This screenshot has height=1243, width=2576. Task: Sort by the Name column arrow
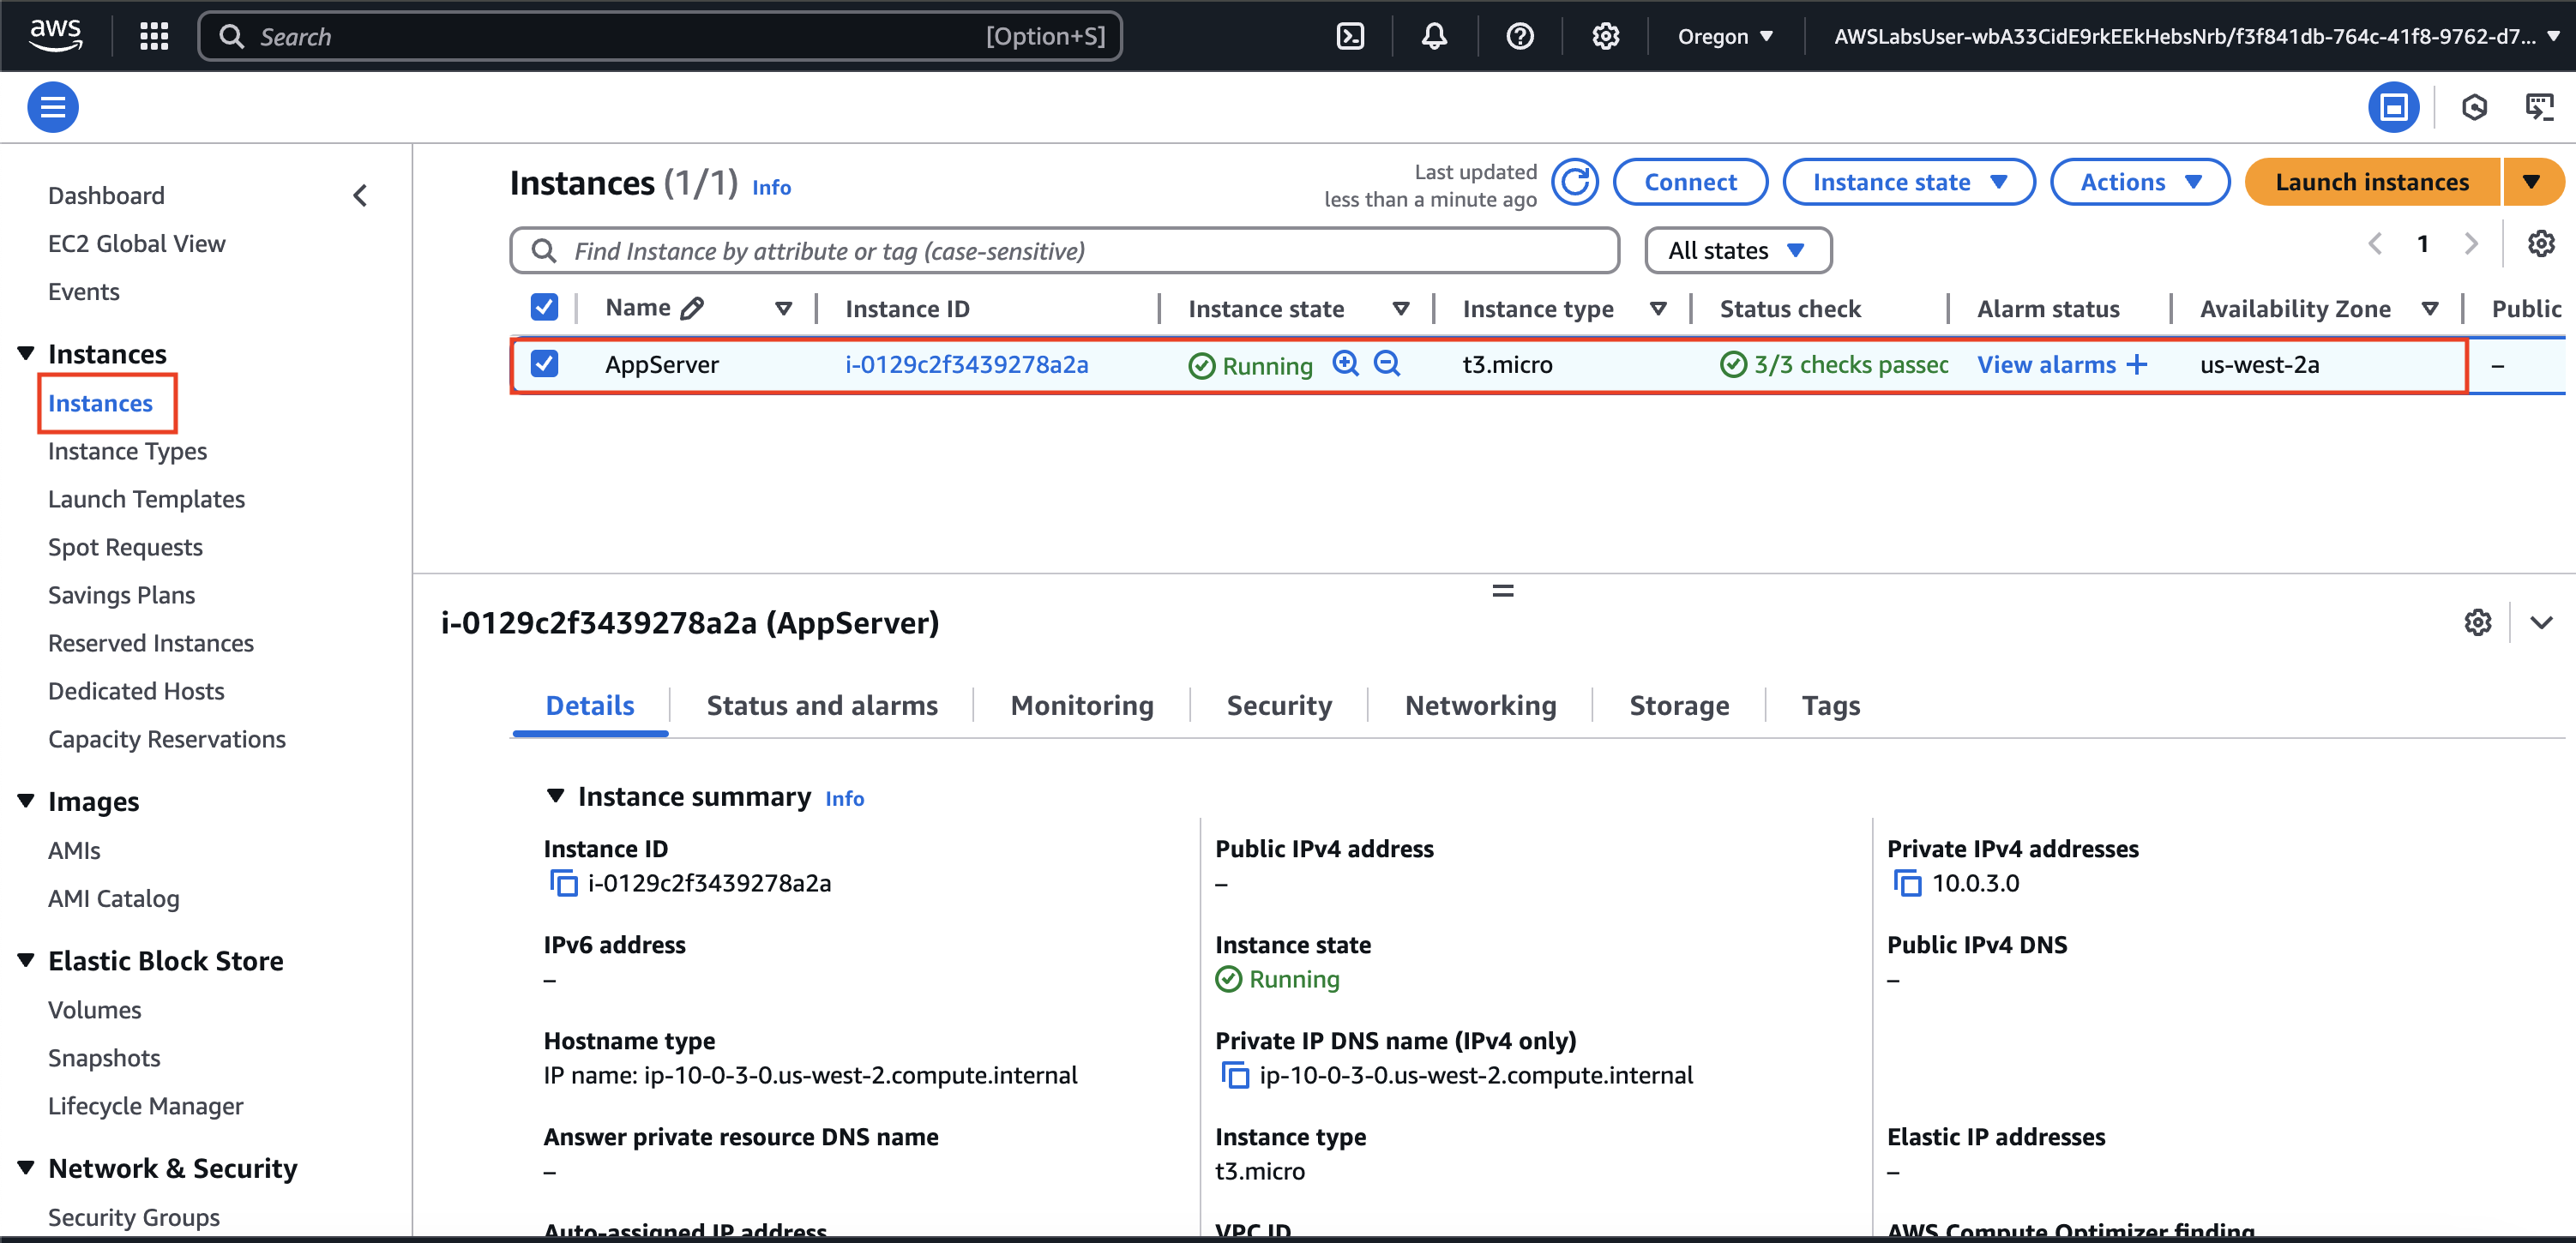(783, 309)
